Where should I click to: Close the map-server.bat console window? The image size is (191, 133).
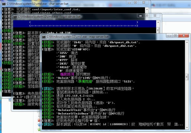184,35
